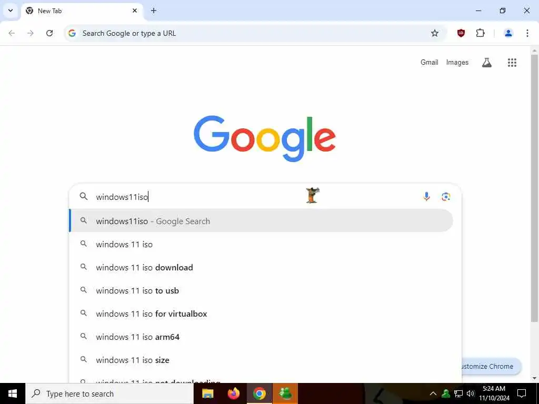Expand the tab search dropdown arrow
This screenshot has width=539, height=404.
11,11
